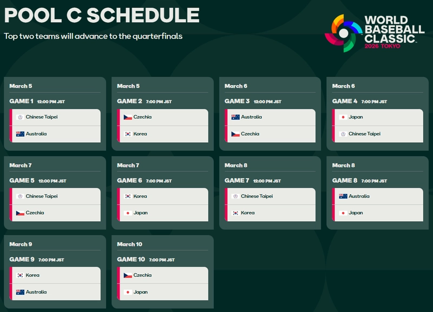Select Australia team row in Game 3

(270, 117)
